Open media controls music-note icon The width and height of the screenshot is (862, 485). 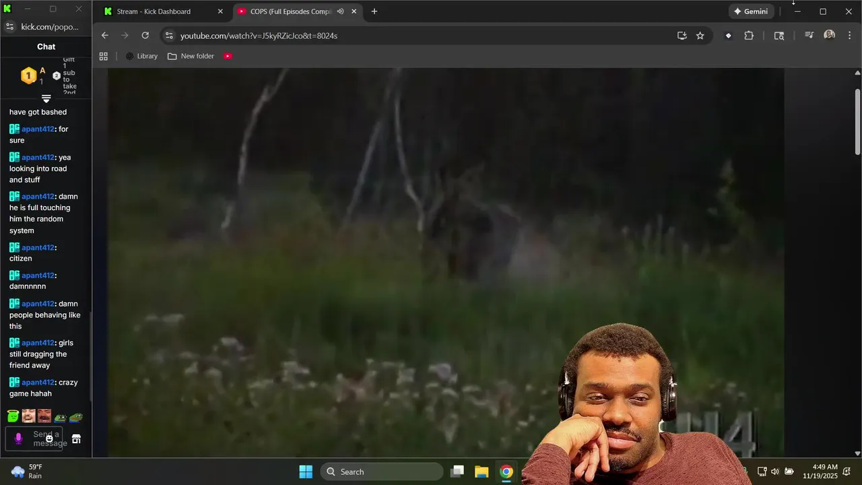click(x=809, y=36)
